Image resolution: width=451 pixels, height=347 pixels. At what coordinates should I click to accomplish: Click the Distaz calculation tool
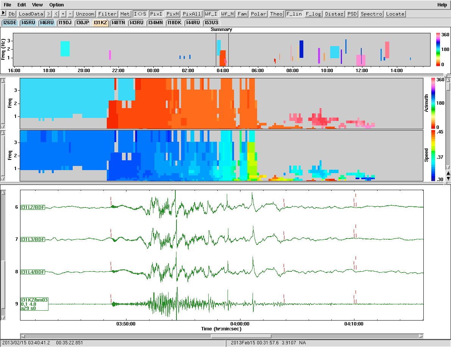coord(334,14)
